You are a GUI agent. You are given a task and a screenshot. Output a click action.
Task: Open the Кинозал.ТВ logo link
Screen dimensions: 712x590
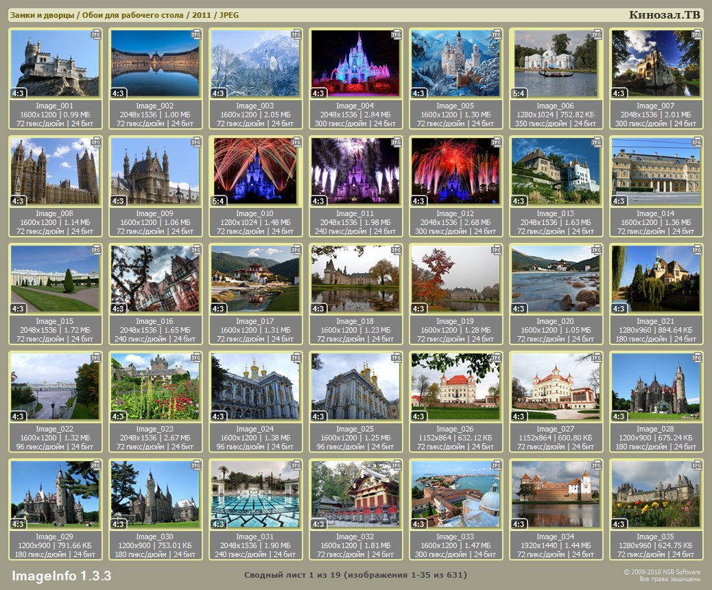(x=664, y=15)
